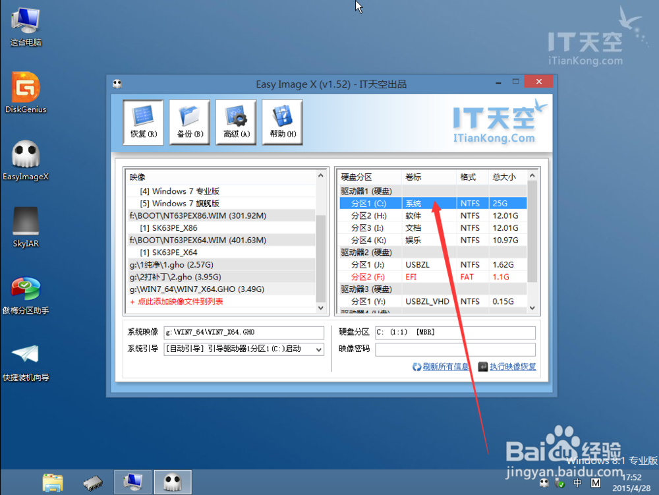Minimize the Easy Image X window
The width and height of the screenshot is (659, 495).
click(498, 82)
